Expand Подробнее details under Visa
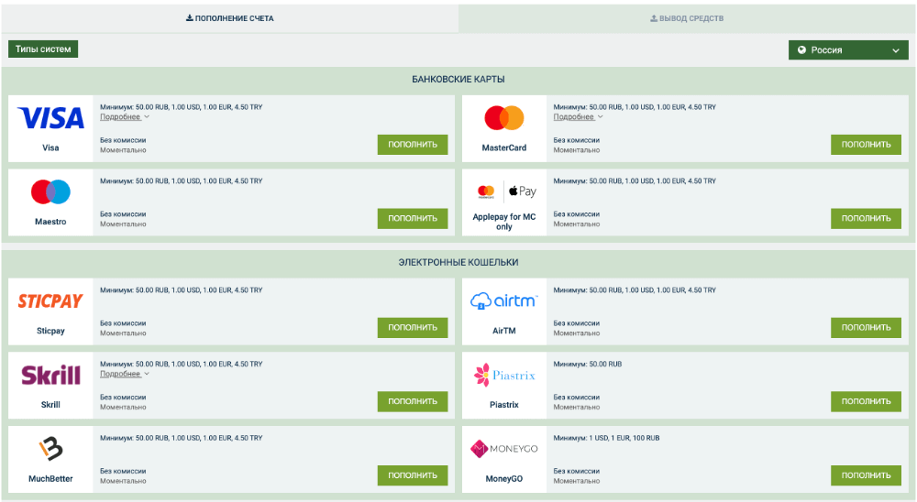The height and width of the screenshot is (502, 917). click(x=124, y=117)
